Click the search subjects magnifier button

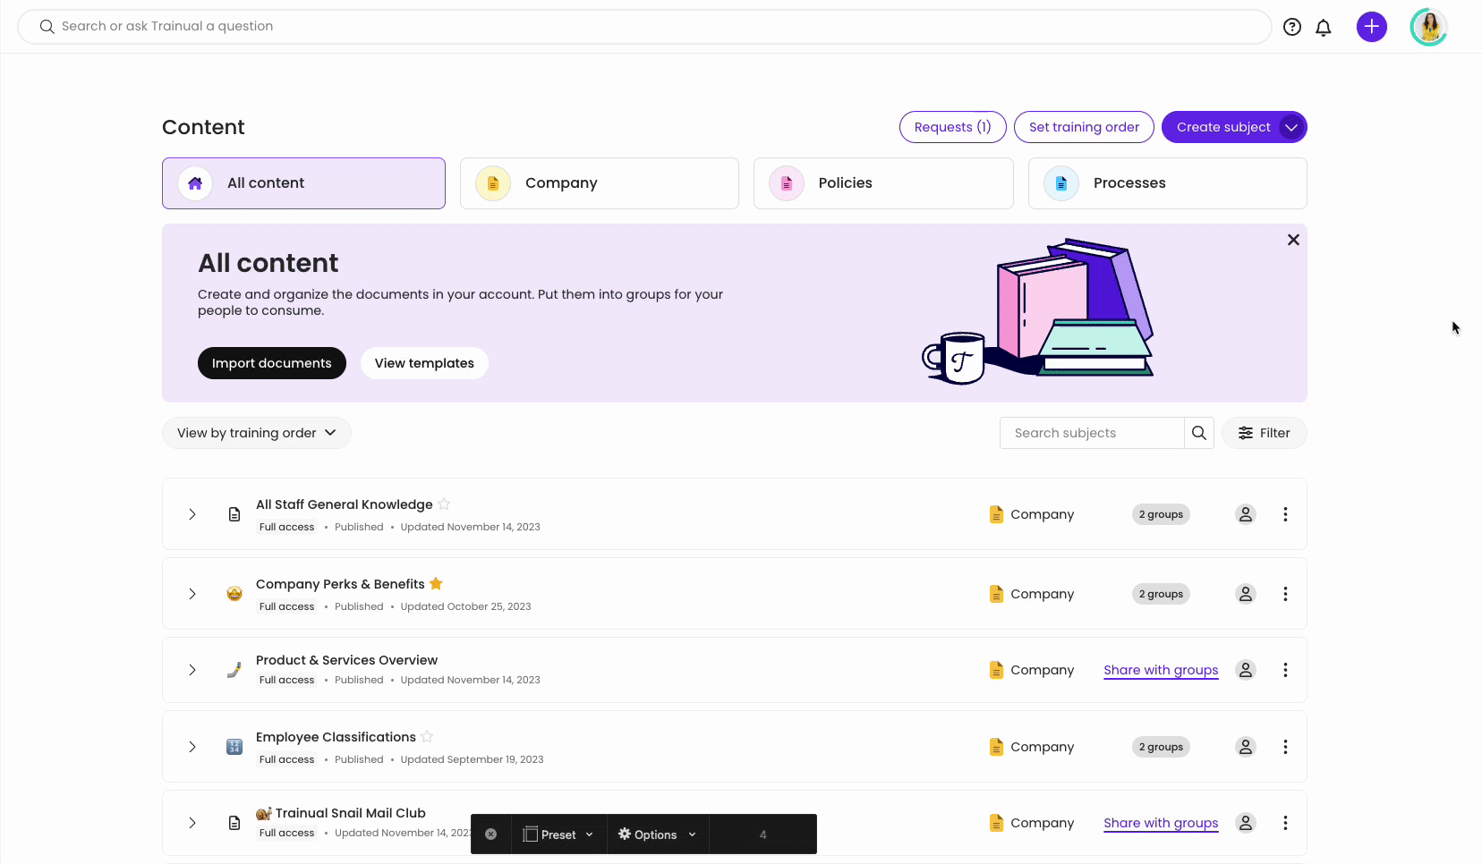(1199, 433)
